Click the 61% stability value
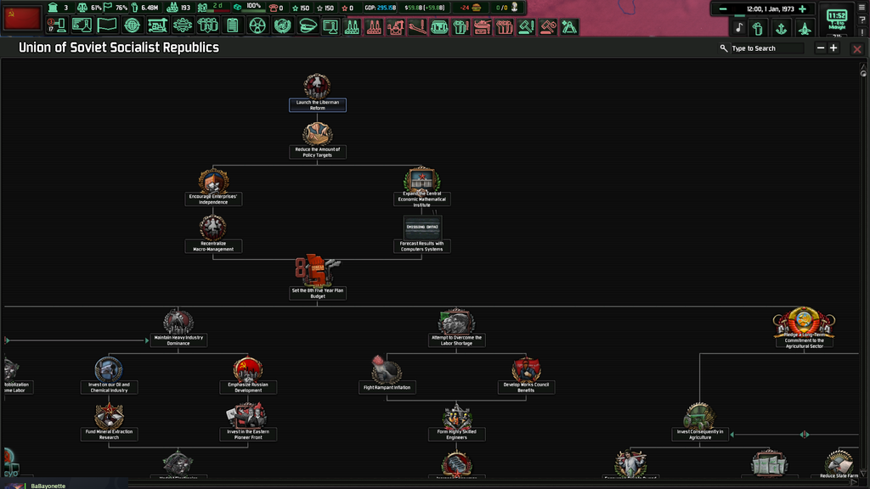Image resolution: width=870 pixels, height=489 pixels. pos(96,8)
